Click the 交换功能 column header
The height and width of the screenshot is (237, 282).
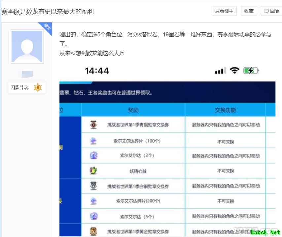tap(226, 110)
